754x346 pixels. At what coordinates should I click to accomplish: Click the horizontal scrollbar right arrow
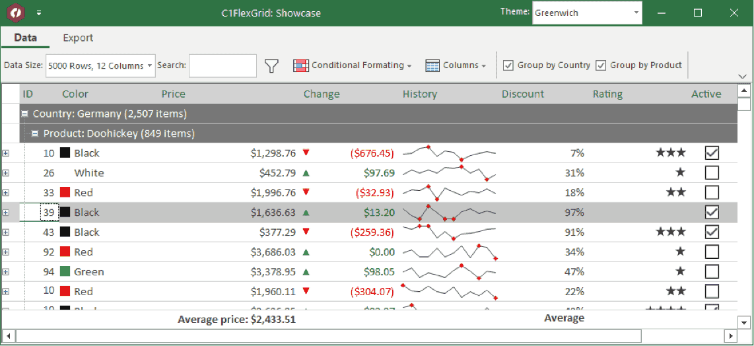tap(731, 335)
